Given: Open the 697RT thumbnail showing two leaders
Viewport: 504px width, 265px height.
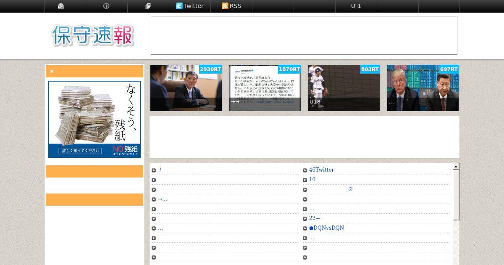Looking at the screenshot, I should [x=423, y=88].
